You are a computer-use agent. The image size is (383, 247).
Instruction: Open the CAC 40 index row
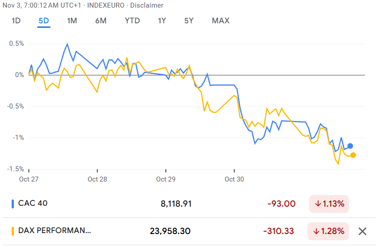click(33, 204)
